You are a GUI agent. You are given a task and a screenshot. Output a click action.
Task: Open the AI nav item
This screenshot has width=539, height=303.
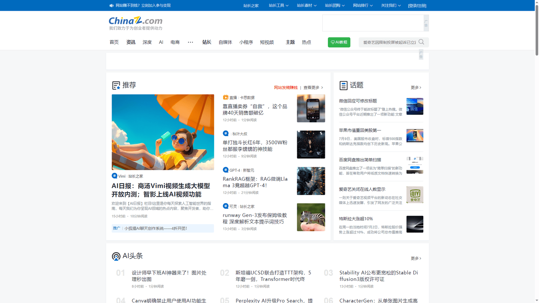pos(161,42)
